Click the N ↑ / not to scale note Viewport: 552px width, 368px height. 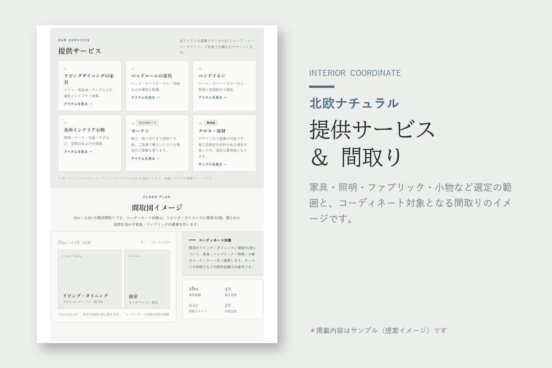(x=155, y=242)
